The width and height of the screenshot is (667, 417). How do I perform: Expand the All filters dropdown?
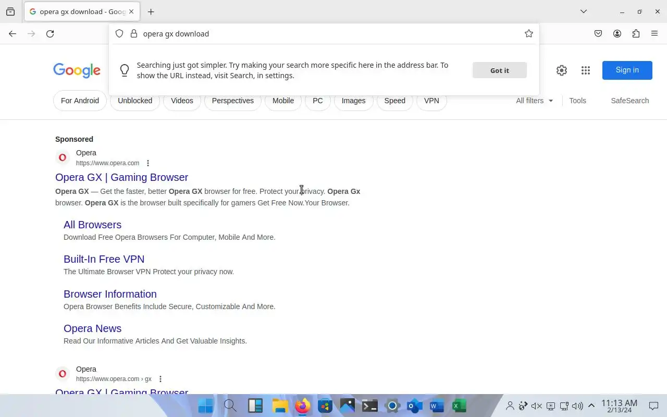coord(535,101)
